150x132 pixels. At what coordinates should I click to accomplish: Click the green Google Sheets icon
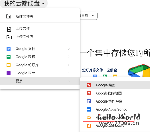pyautogui.click(x=9, y=57)
